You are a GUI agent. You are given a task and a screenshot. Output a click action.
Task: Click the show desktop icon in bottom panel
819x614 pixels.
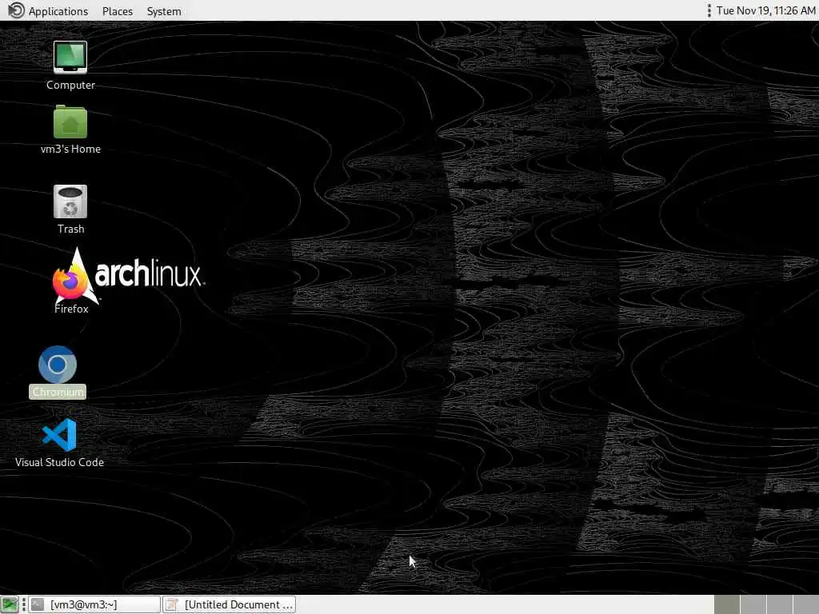tap(10, 604)
